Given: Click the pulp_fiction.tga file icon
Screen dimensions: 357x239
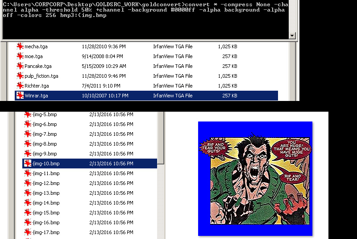Looking at the screenshot, I should [x=20, y=75].
